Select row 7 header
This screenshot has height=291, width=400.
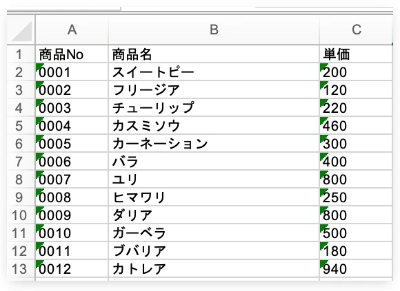pyautogui.click(x=21, y=161)
